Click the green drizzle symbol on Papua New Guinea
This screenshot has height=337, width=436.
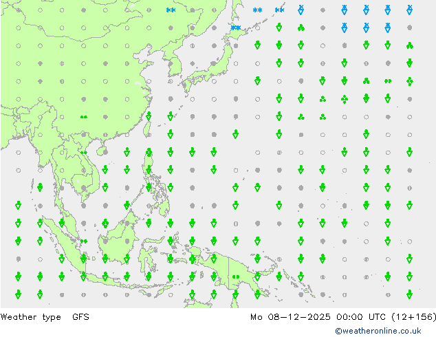point(236,276)
